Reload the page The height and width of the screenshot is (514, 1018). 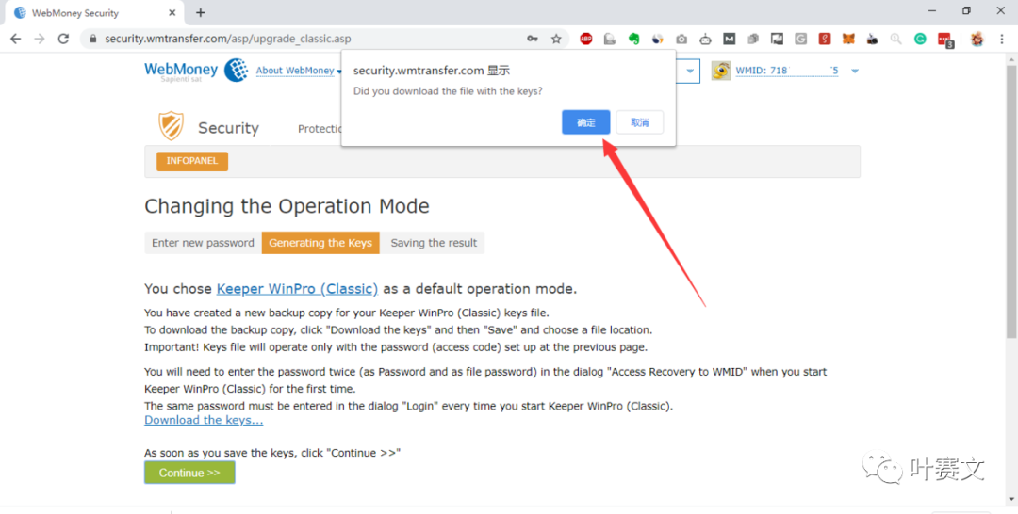pyautogui.click(x=63, y=39)
